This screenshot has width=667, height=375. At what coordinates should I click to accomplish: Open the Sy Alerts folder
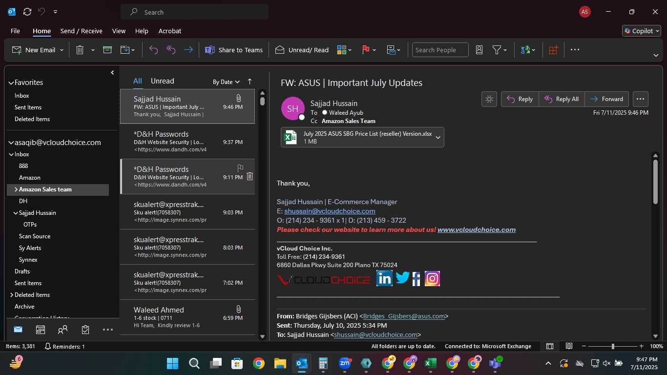tap(30, 248)
